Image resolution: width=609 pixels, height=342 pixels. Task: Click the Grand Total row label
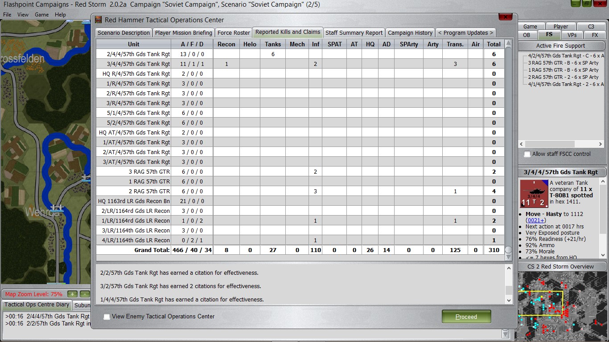pos(152,250)
